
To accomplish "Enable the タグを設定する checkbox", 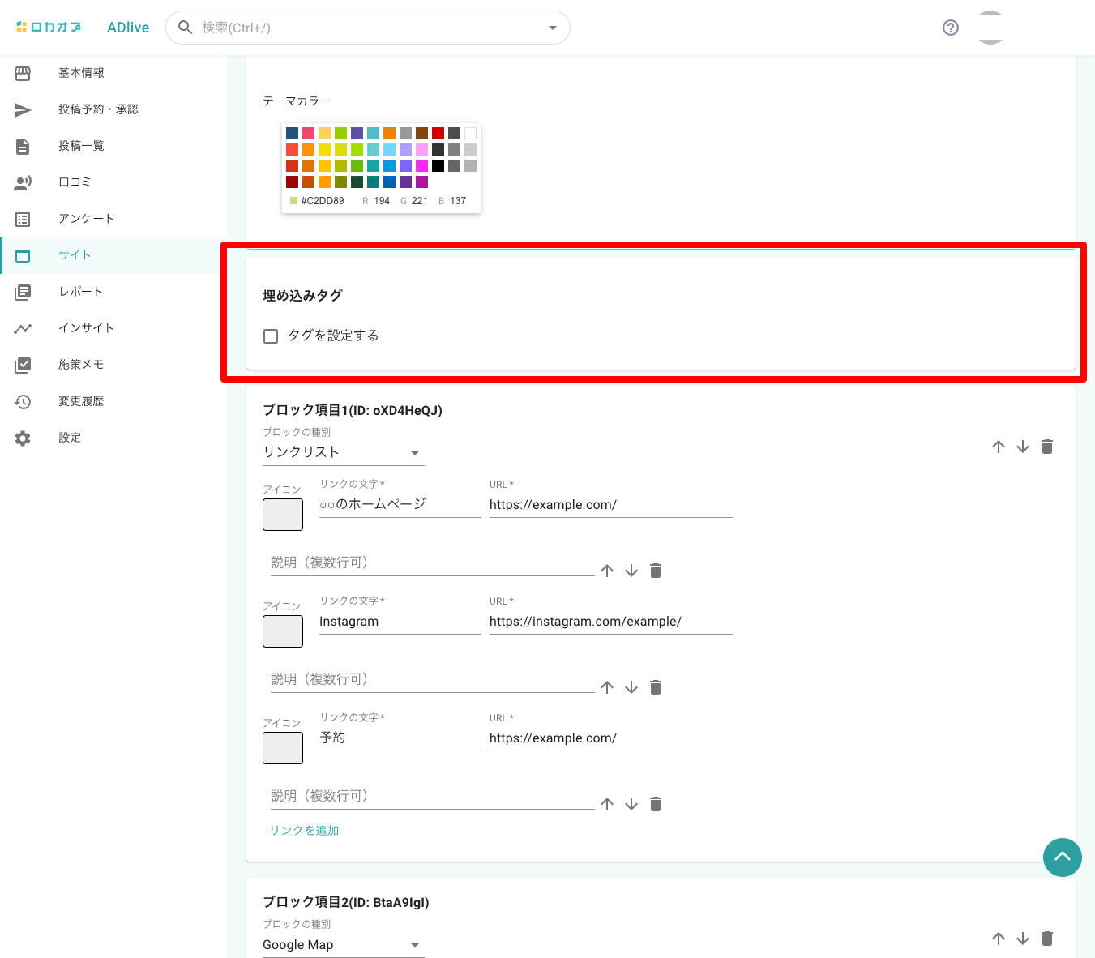I will coord(271,336).
